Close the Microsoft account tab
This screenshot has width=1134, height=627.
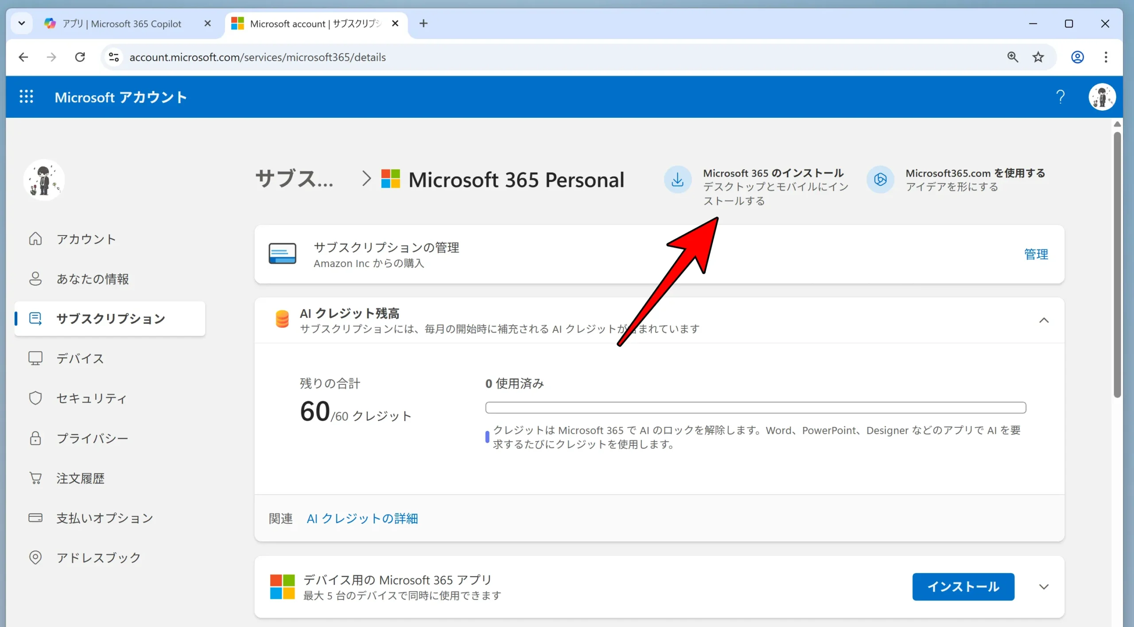[x=396, y=23]
